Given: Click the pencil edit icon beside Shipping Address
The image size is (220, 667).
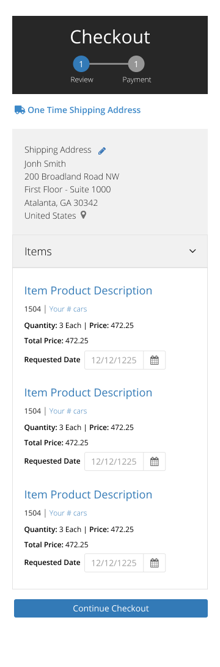Looking at the screenshot, I should tap(101, 151).
